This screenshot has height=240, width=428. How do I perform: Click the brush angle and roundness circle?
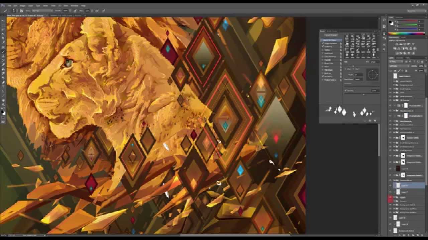372,75
